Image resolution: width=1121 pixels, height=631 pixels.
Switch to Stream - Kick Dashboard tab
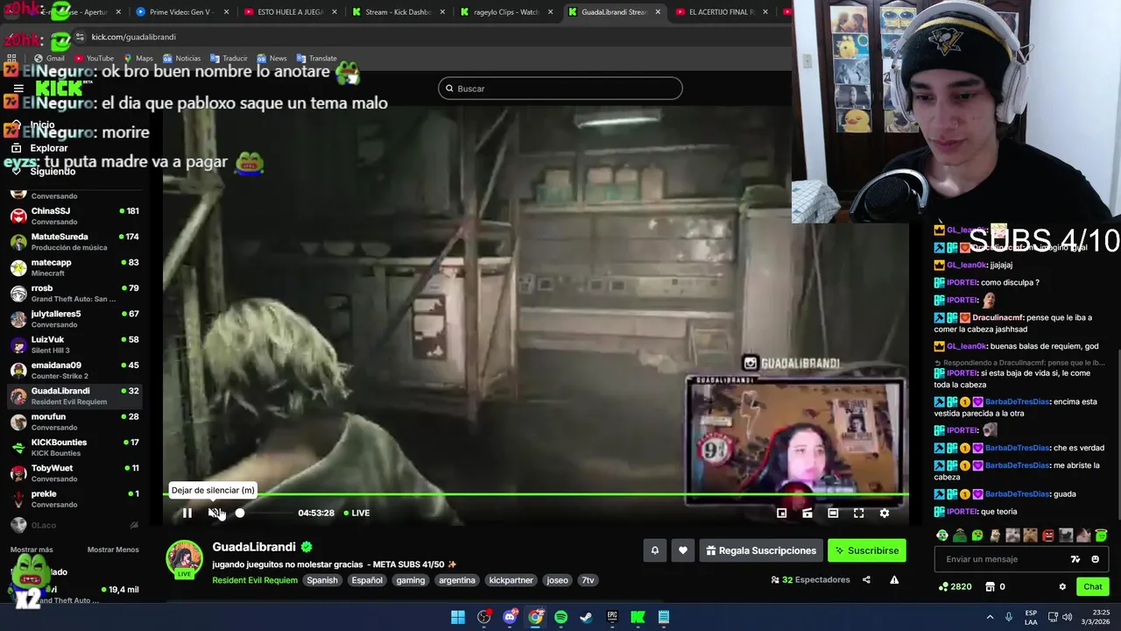(398, 12)
